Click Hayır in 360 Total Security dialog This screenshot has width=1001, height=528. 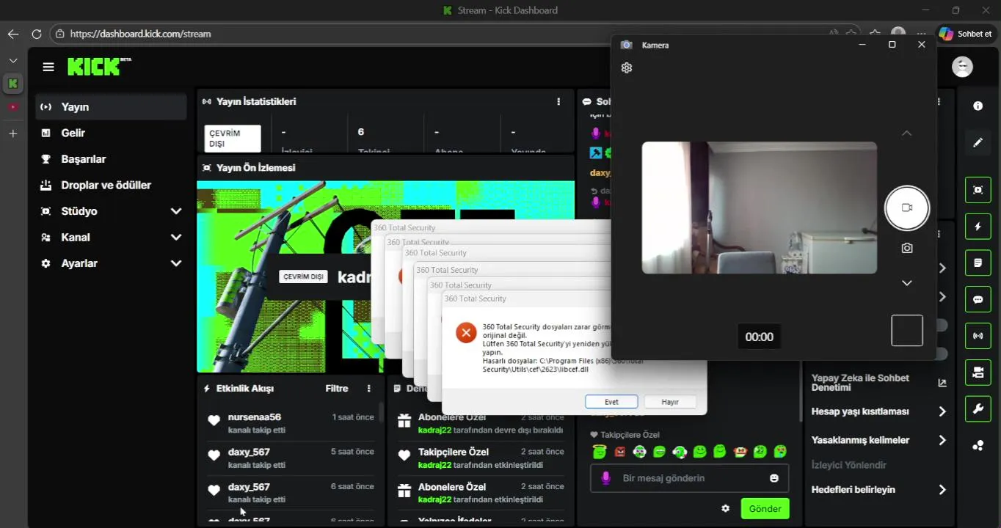coord(670,402)
